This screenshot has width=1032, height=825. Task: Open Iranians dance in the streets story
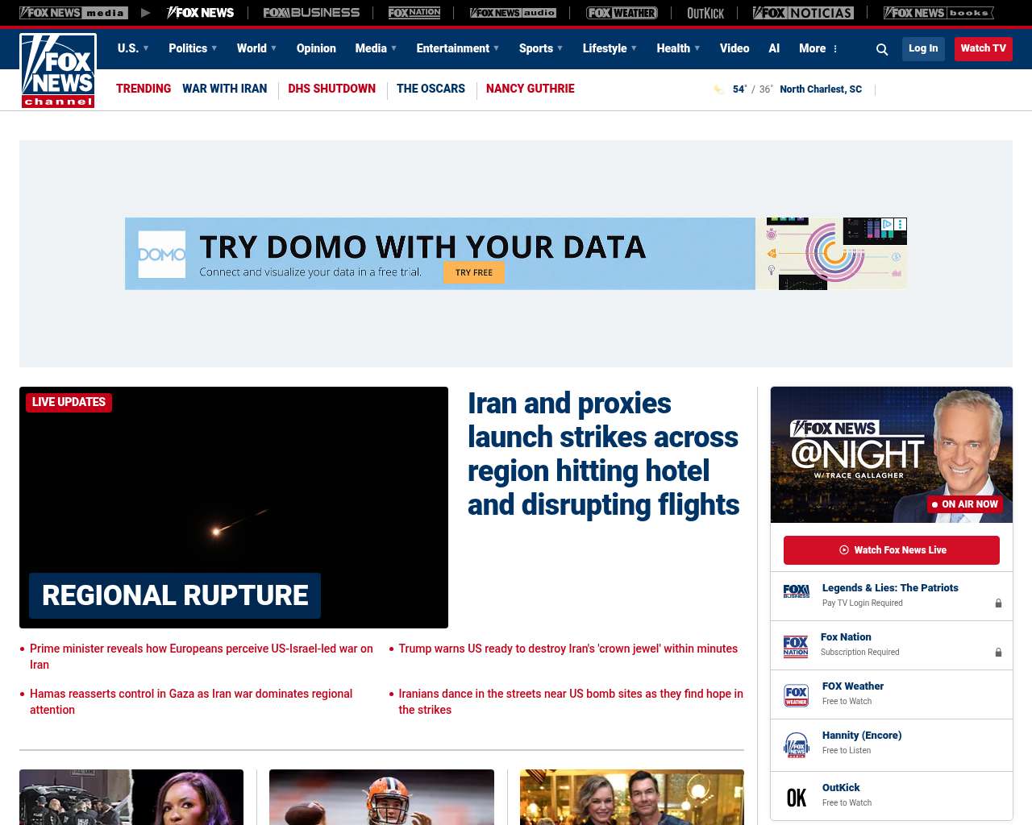571,702
